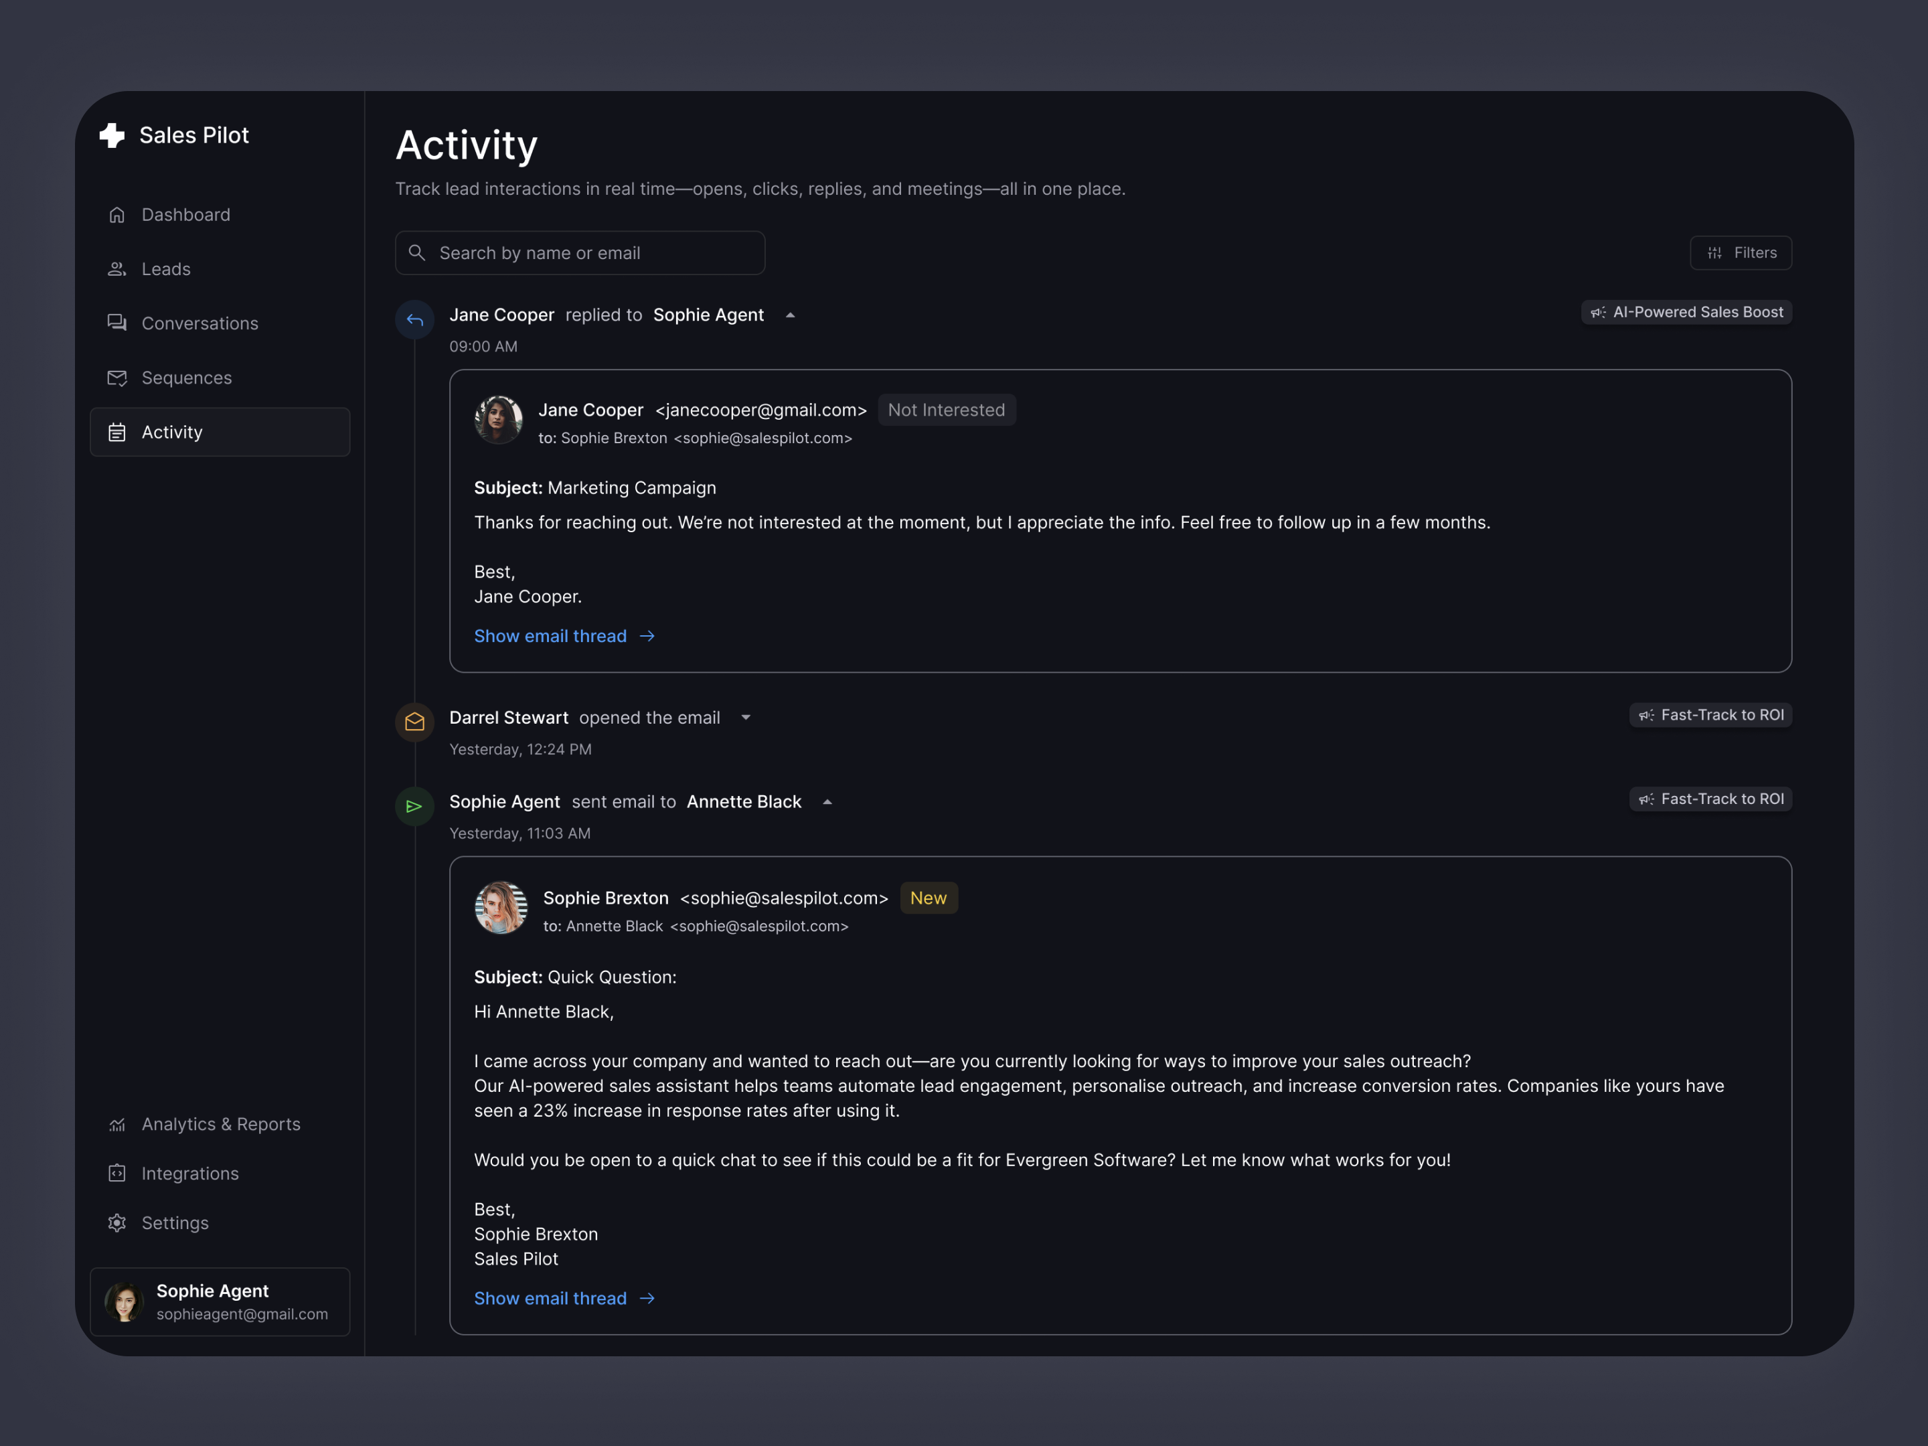This screenshot has height=1446, width=1928.
Task: Click the Settings gear icon in sidebar
Action: pyautogui.click(x=116, y=1223)
